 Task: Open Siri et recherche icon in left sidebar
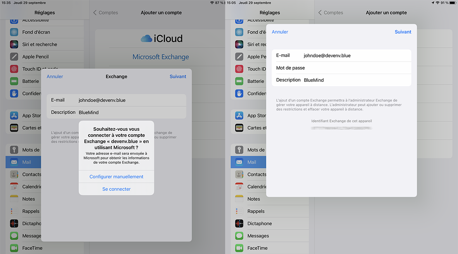coord(14,44)
